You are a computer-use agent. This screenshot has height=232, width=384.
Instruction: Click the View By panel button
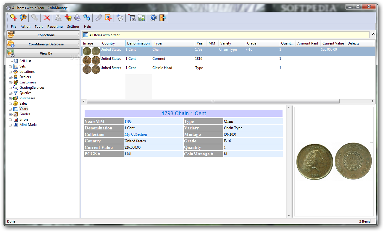[43, 53]
